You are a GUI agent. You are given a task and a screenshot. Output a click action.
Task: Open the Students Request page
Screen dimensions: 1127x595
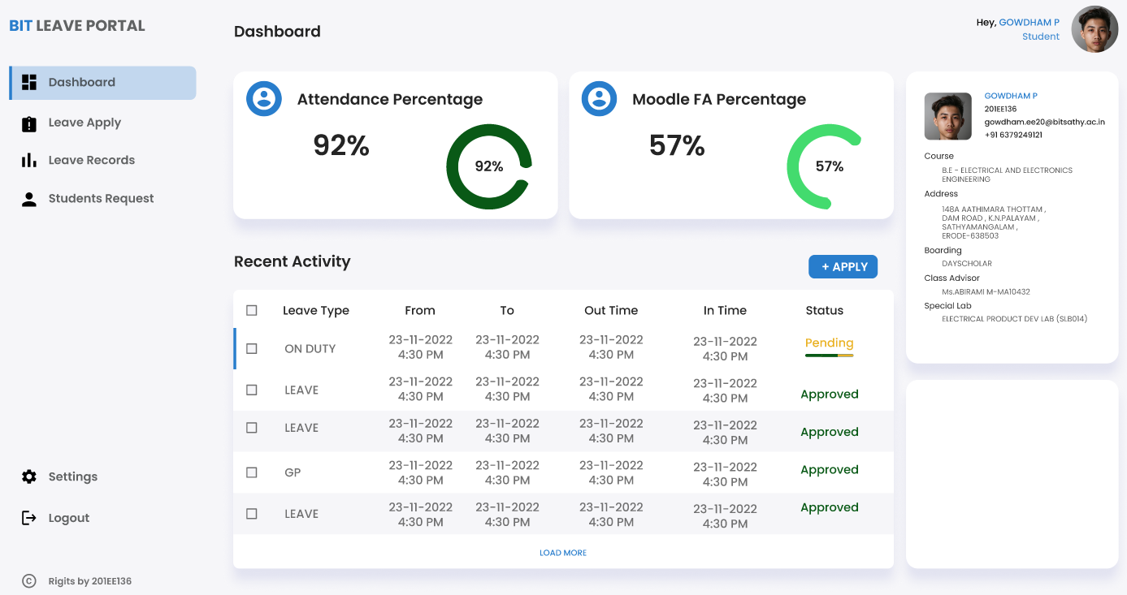102,198
